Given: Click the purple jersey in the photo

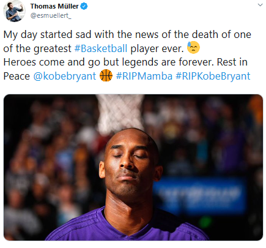Looking at the screenshot, I should [127, 227].
